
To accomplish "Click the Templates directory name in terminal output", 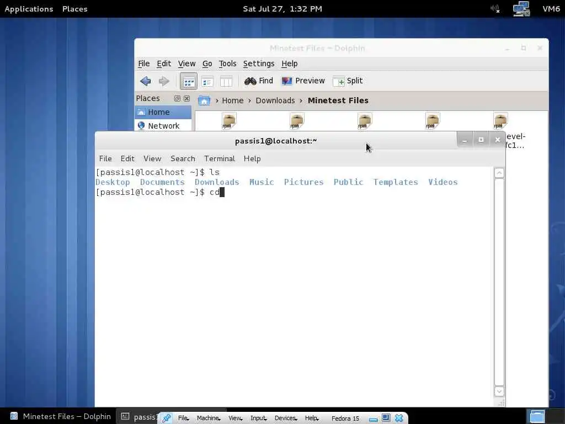I will (396, 182).
